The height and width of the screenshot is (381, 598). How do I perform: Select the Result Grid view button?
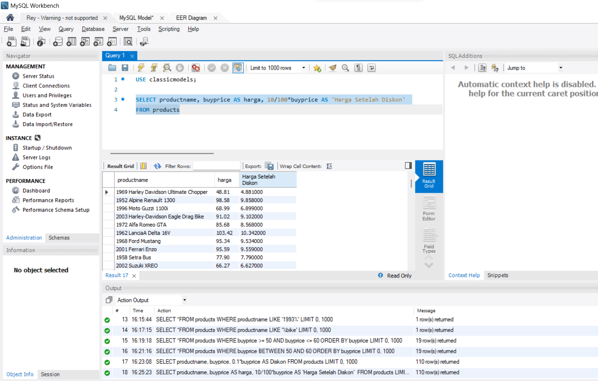[429, 176]
